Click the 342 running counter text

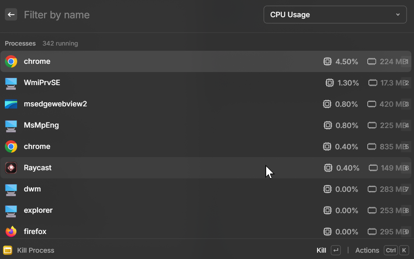pos(60,43)
